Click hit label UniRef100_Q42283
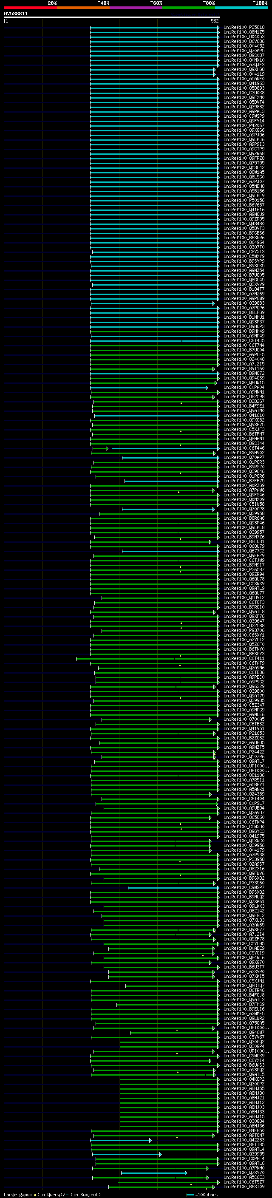Viewport: 272px width, 1198px height. pyautogui.click(x=244, y=1139)
